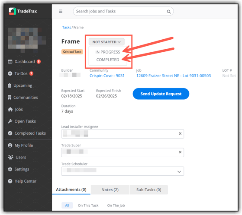This screenshot has height=215, width=242.
Task: Open Upcoming in the sidebar
Action: tap(23, 85)
